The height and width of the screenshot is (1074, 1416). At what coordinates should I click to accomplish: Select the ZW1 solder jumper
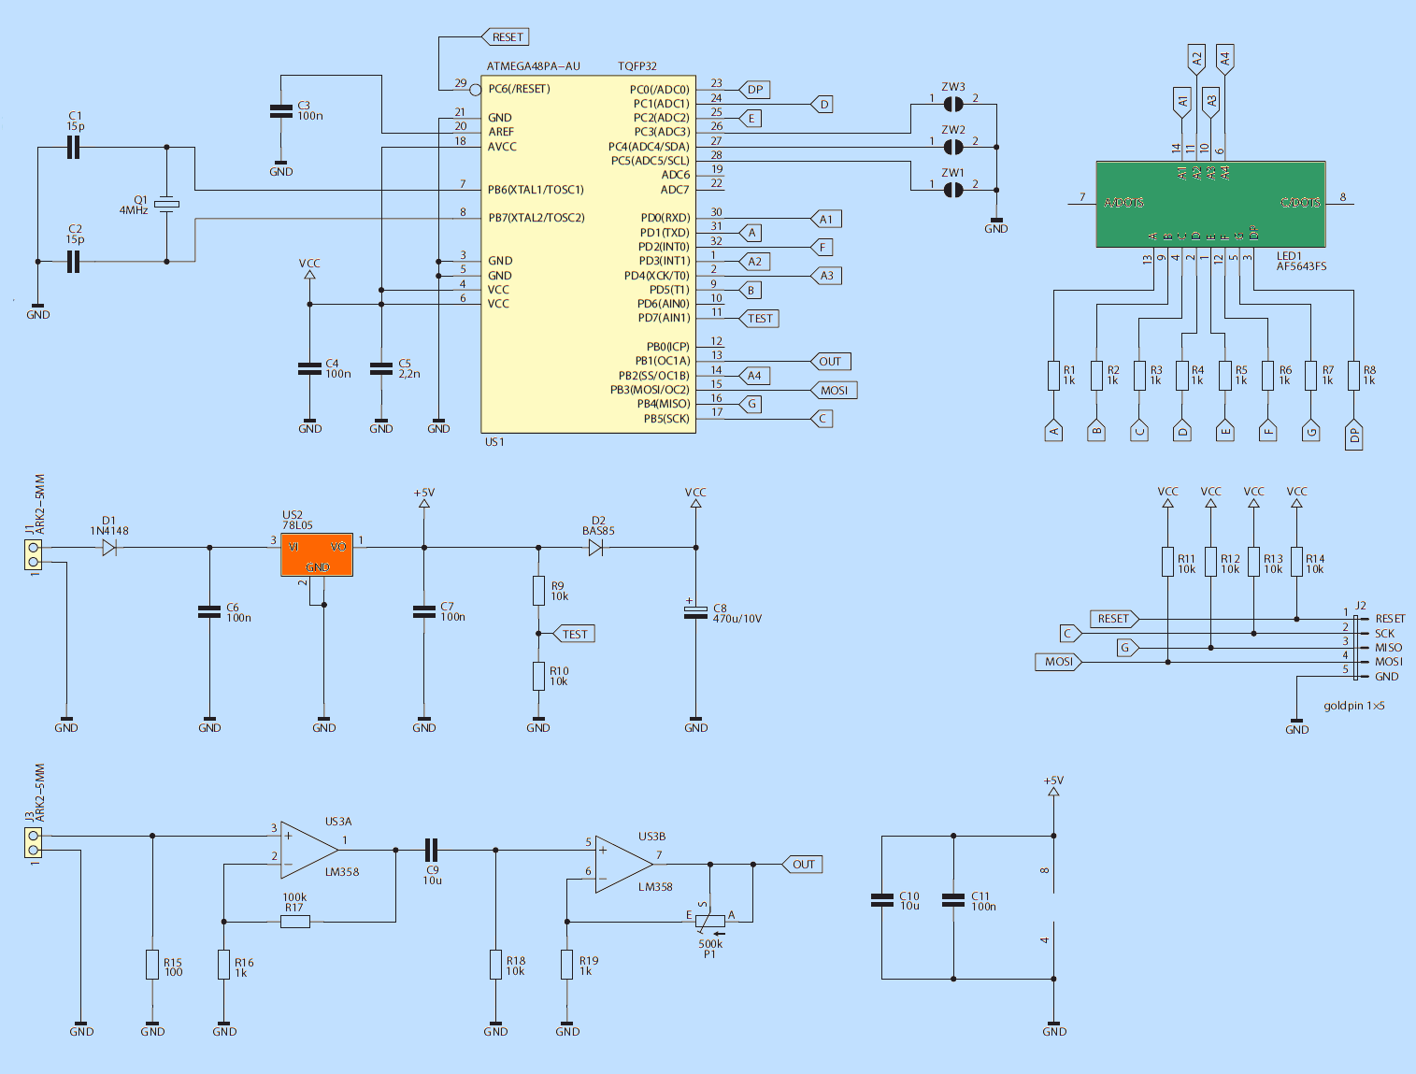click(x=952, y=190)
